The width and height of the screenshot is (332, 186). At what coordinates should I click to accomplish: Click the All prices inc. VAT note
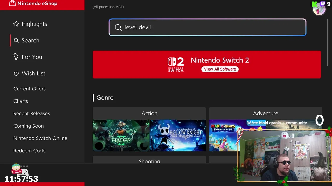[108, 7]
